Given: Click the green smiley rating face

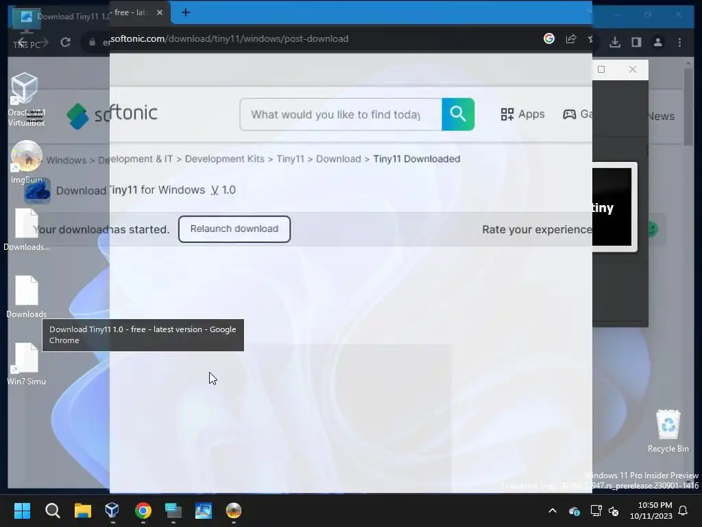Looking at the screenshot, I should (652, 229).
